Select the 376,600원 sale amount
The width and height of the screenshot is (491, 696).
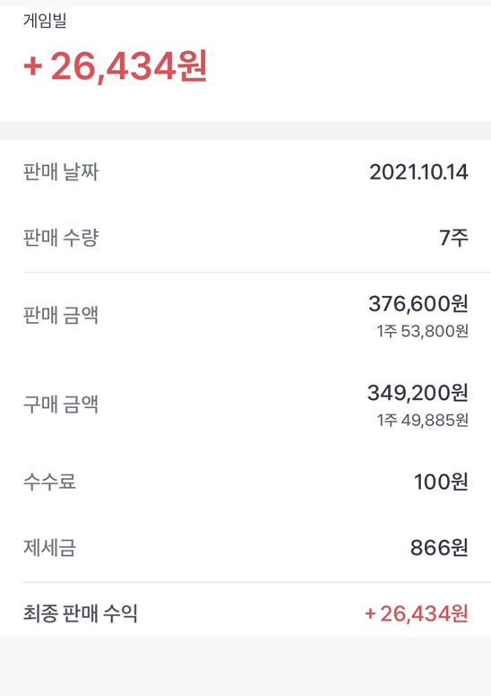tap(418, 304)
